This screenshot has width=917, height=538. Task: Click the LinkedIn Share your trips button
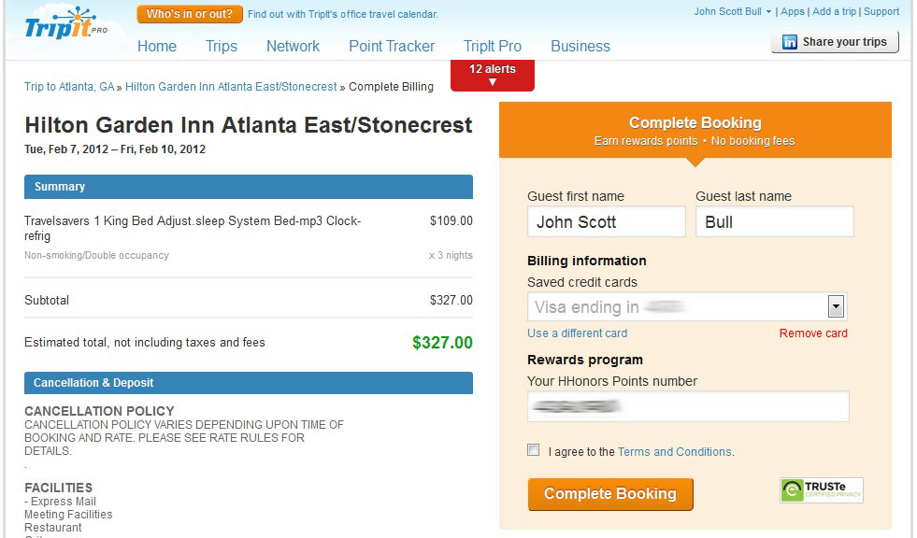[834, 42]
